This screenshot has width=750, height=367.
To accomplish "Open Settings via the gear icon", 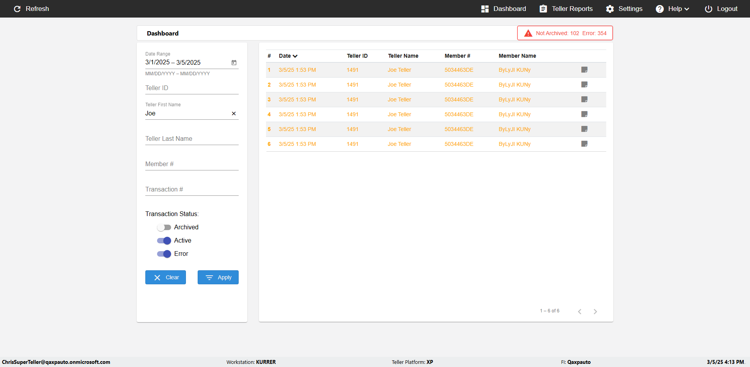I will [610, 9].
